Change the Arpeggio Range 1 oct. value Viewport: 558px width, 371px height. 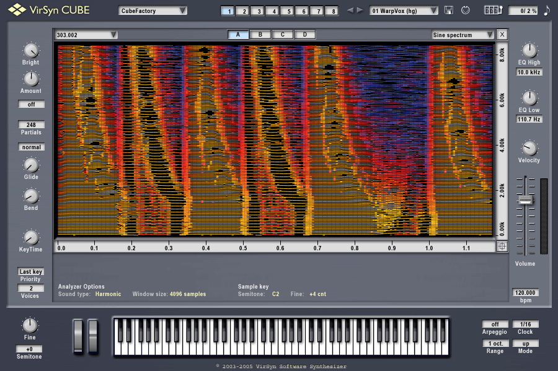(x=495, y=343)
